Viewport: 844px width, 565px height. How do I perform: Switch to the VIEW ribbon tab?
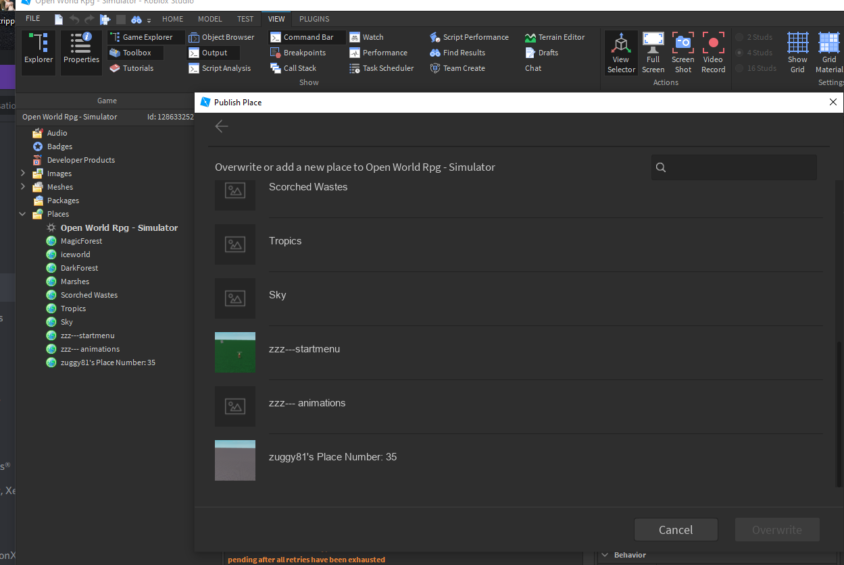click(x=276, y=19)
